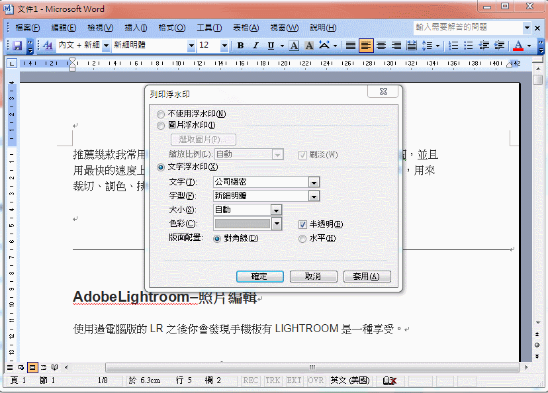
Task: Select Align Left icon
Action: click(x=366, y=46)
